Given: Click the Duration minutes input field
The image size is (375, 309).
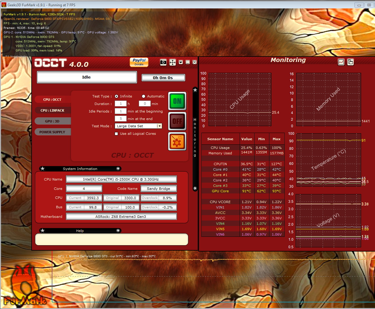Looking at the screenshot, I should [144, 104].
